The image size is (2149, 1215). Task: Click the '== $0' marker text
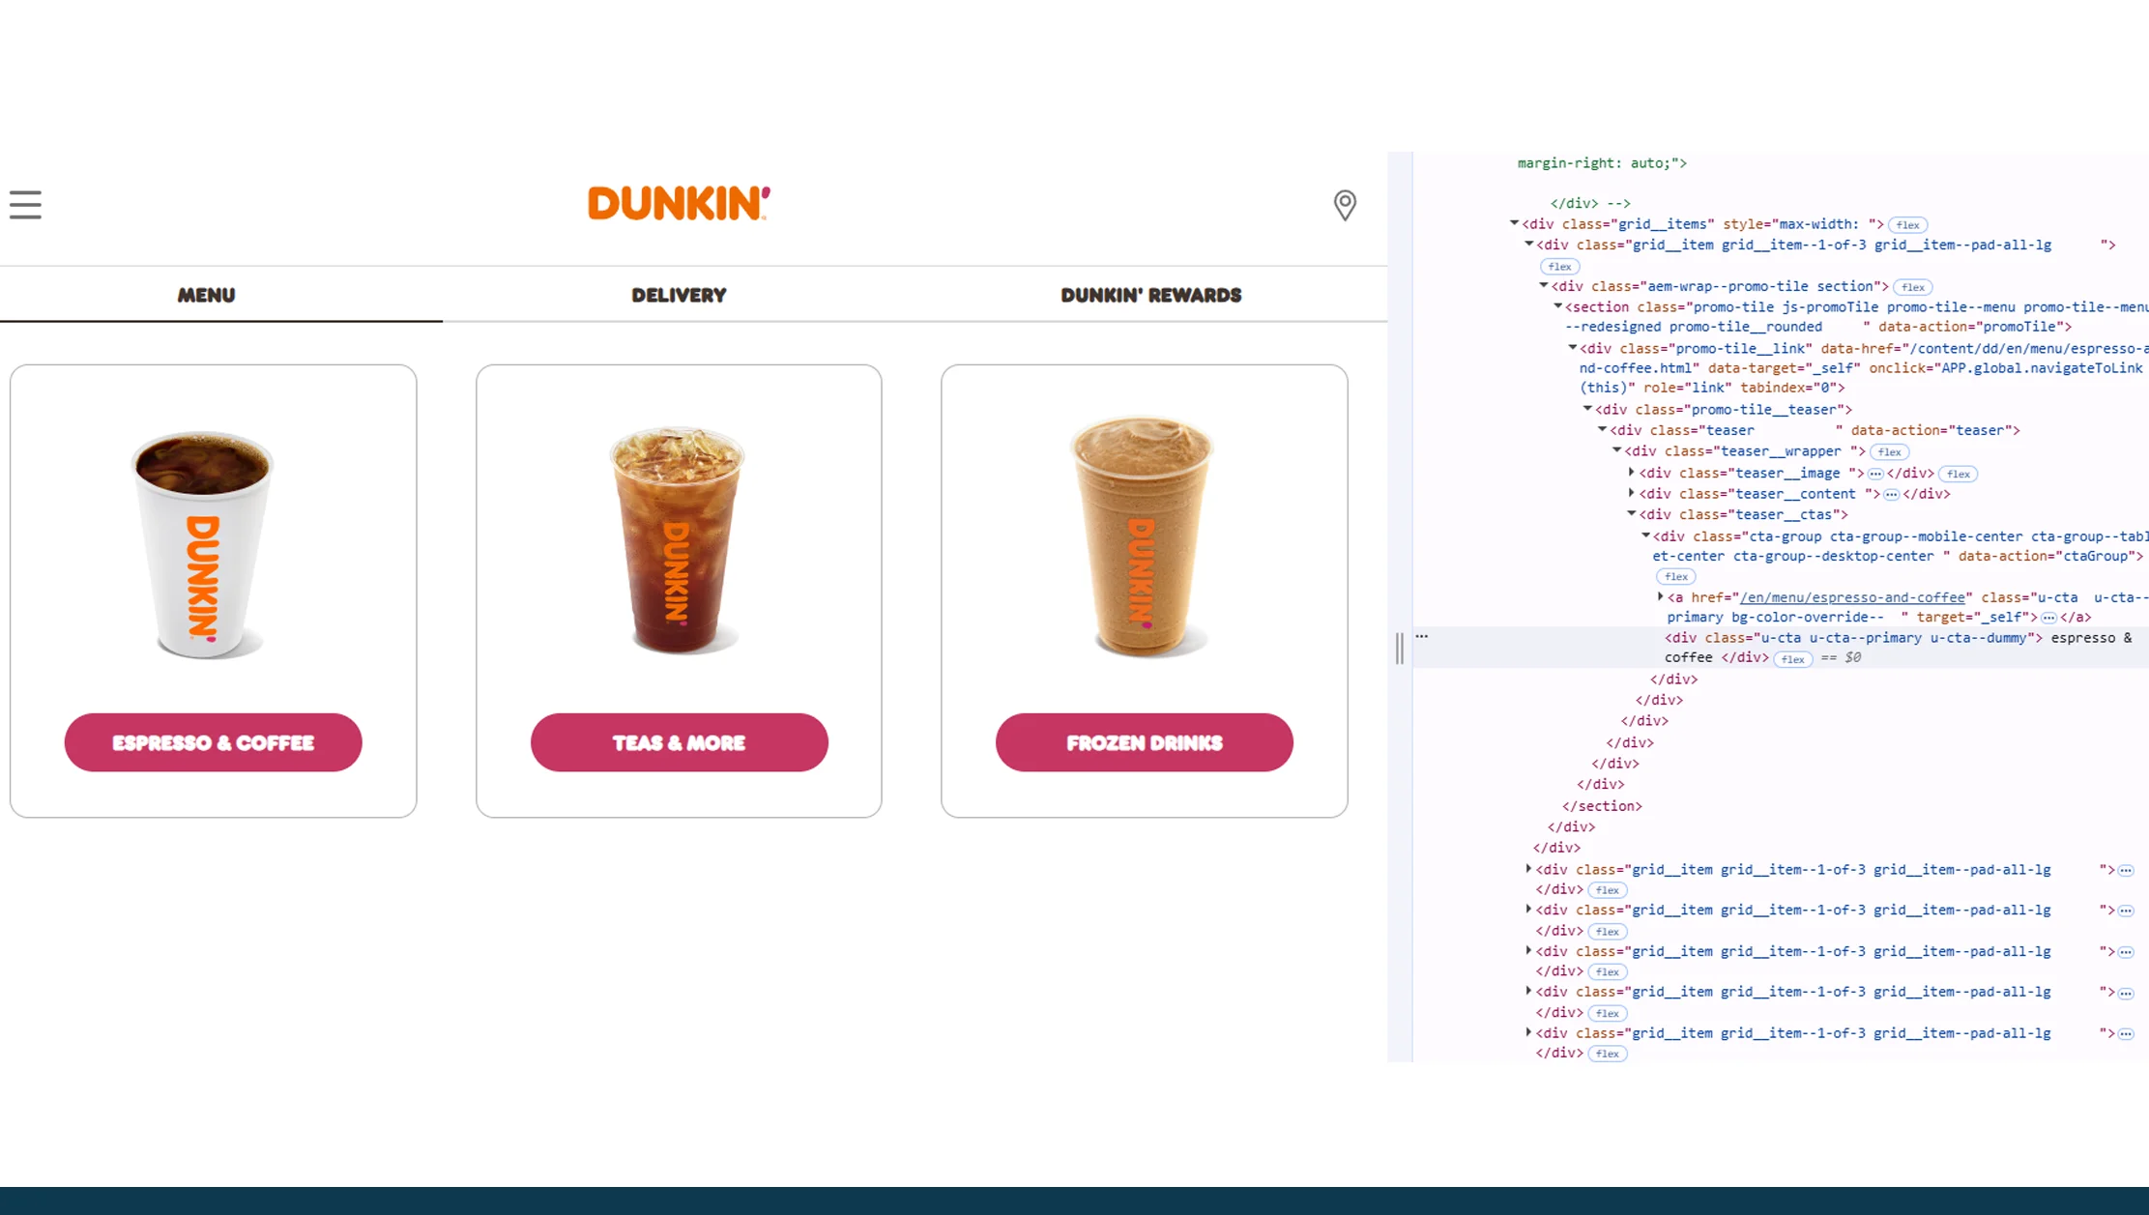tap(1841, 657)
